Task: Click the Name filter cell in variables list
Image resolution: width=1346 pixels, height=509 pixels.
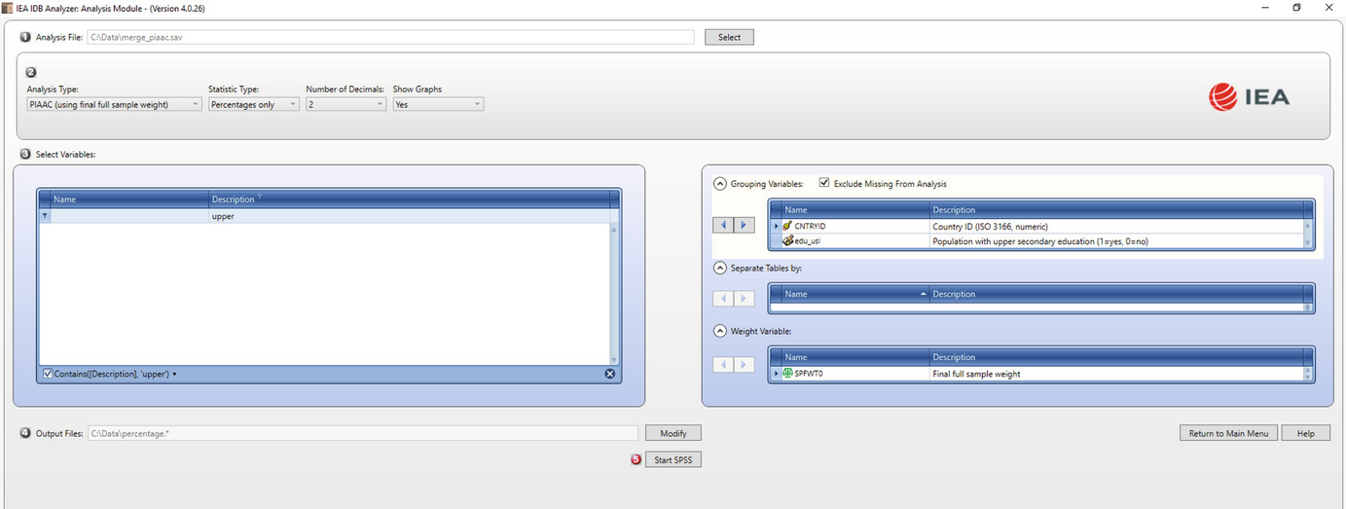Action: 129,216
